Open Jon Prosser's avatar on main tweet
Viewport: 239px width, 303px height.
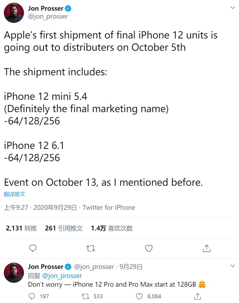[x=14, y=13]
